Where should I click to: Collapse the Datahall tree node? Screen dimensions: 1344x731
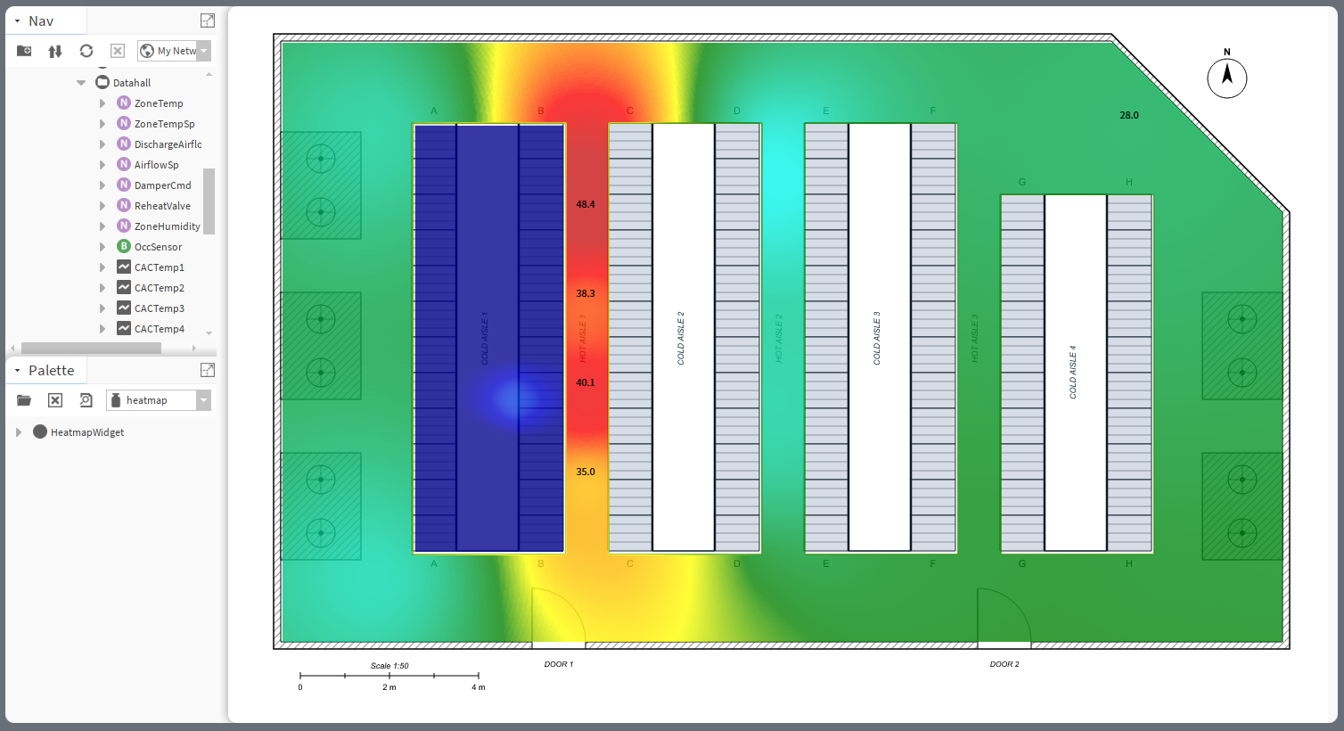(81, 83)
